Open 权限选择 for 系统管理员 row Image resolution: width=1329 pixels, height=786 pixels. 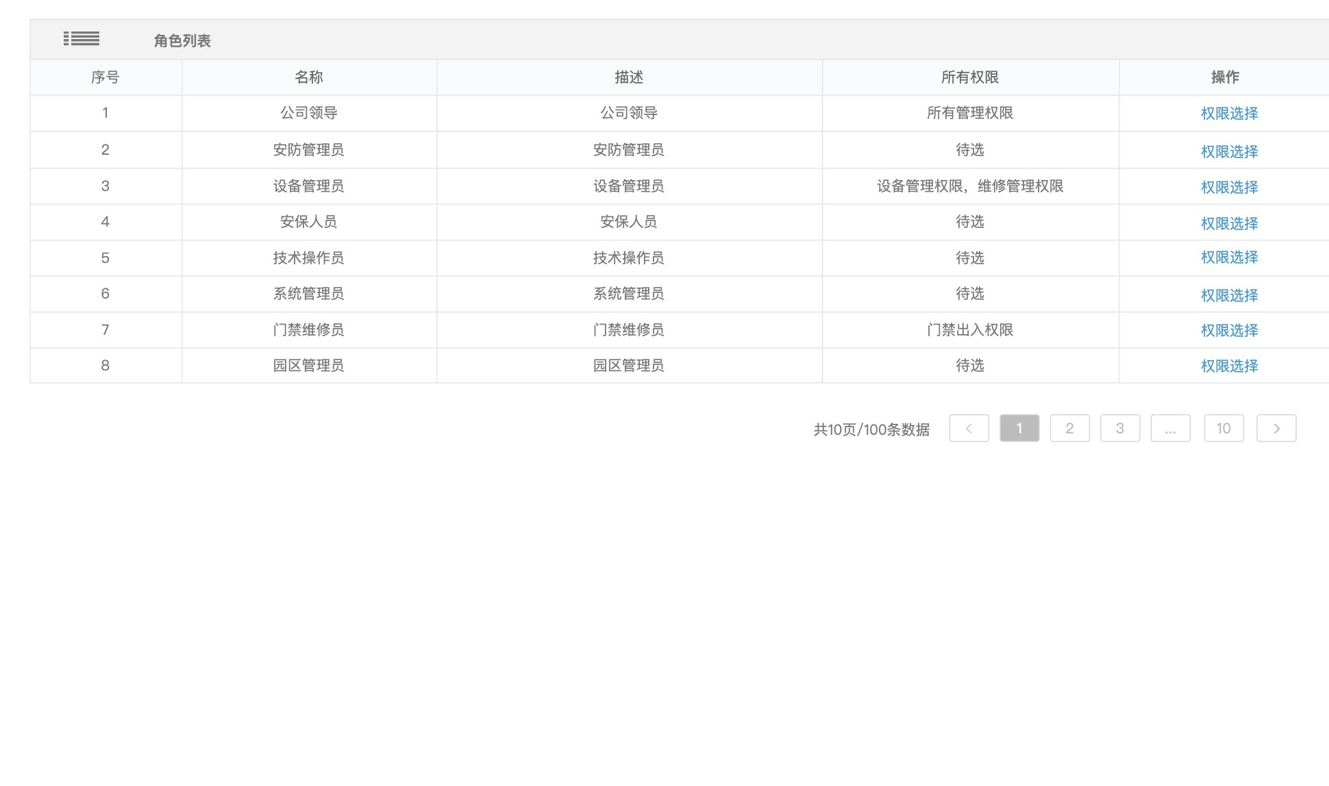(x=1229, y=295)
